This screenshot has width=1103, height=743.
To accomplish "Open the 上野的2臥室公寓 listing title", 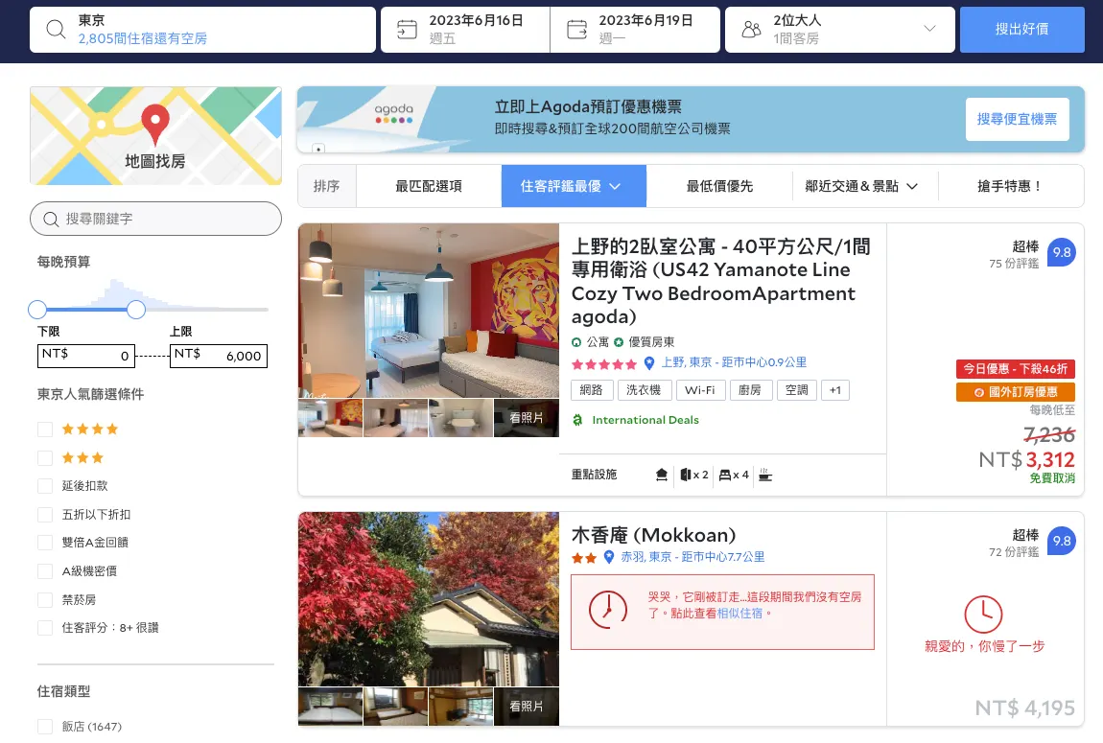I will (x=721, y=281).
